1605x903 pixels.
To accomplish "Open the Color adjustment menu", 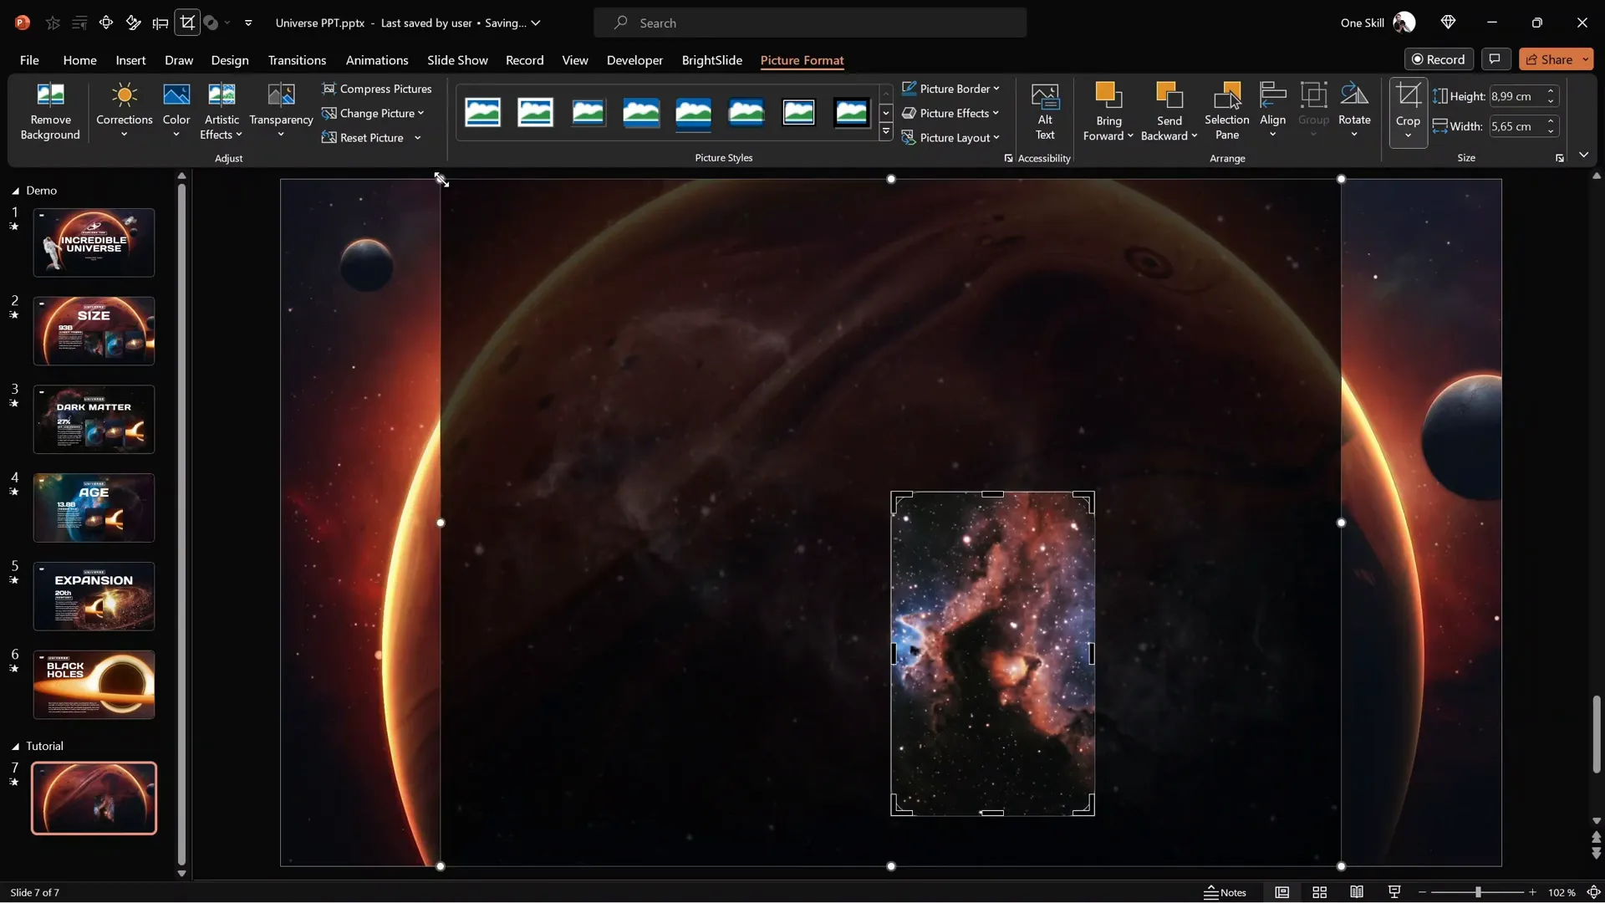I will pos(176,110).
